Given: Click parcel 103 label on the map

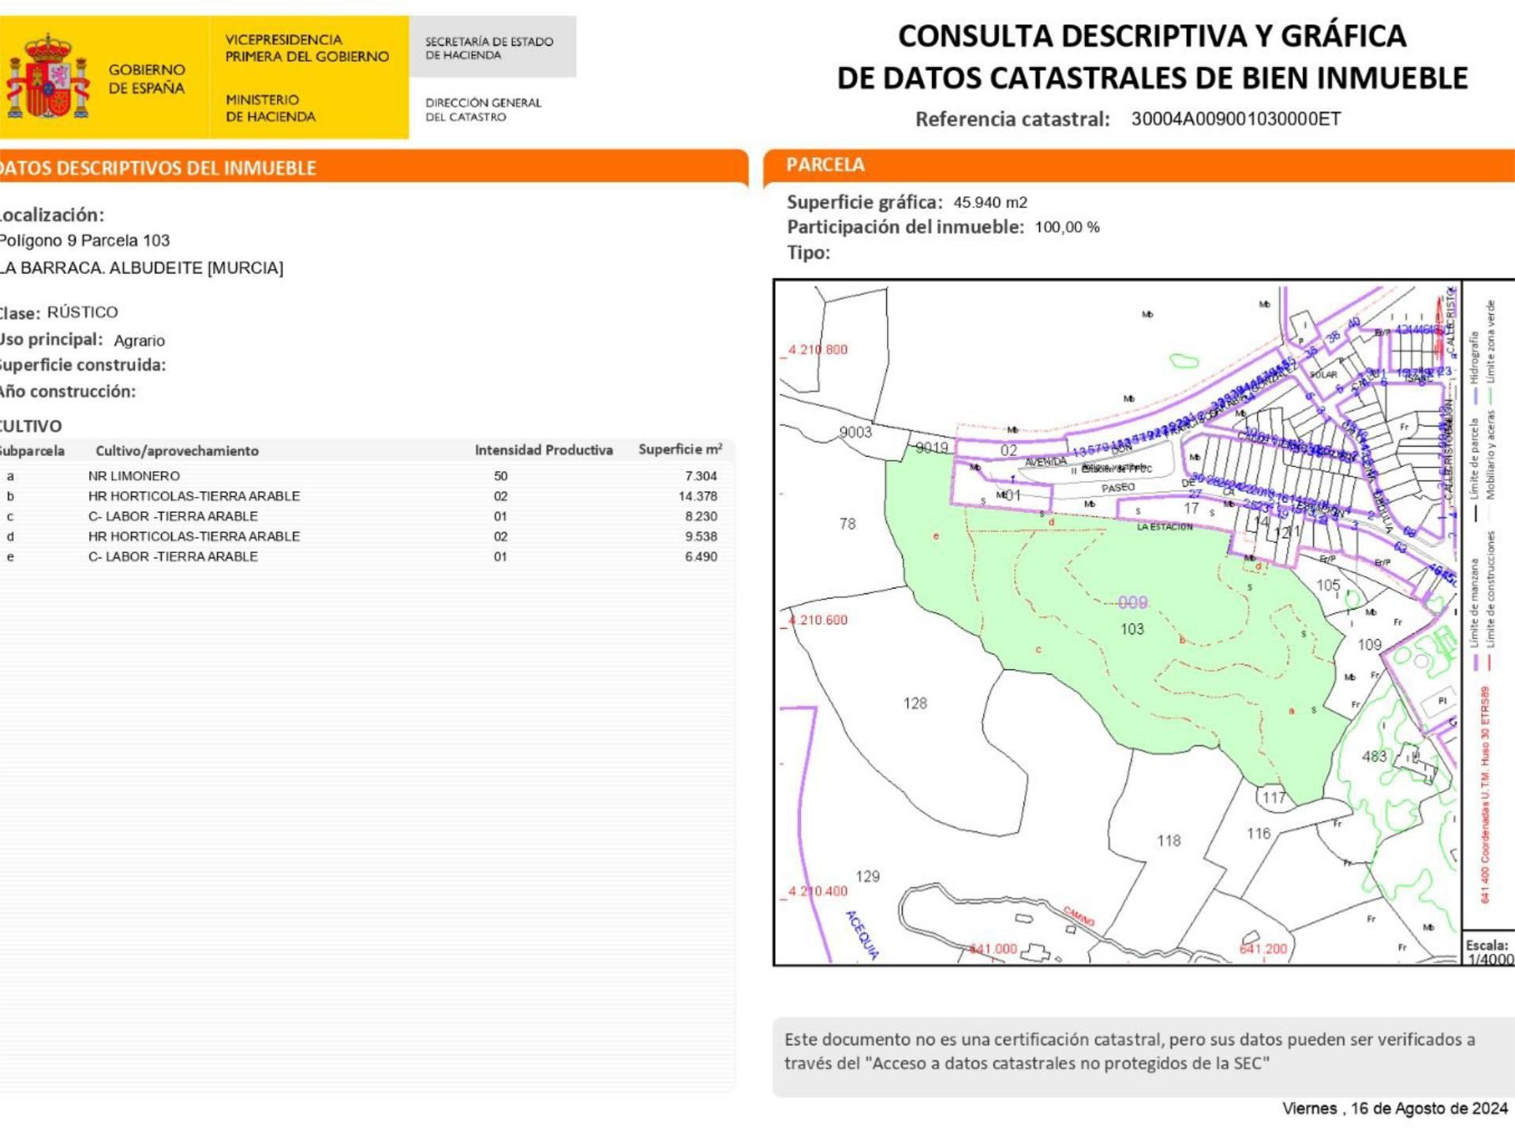Looking at the screenshot, I should (x=1132, y=629).
